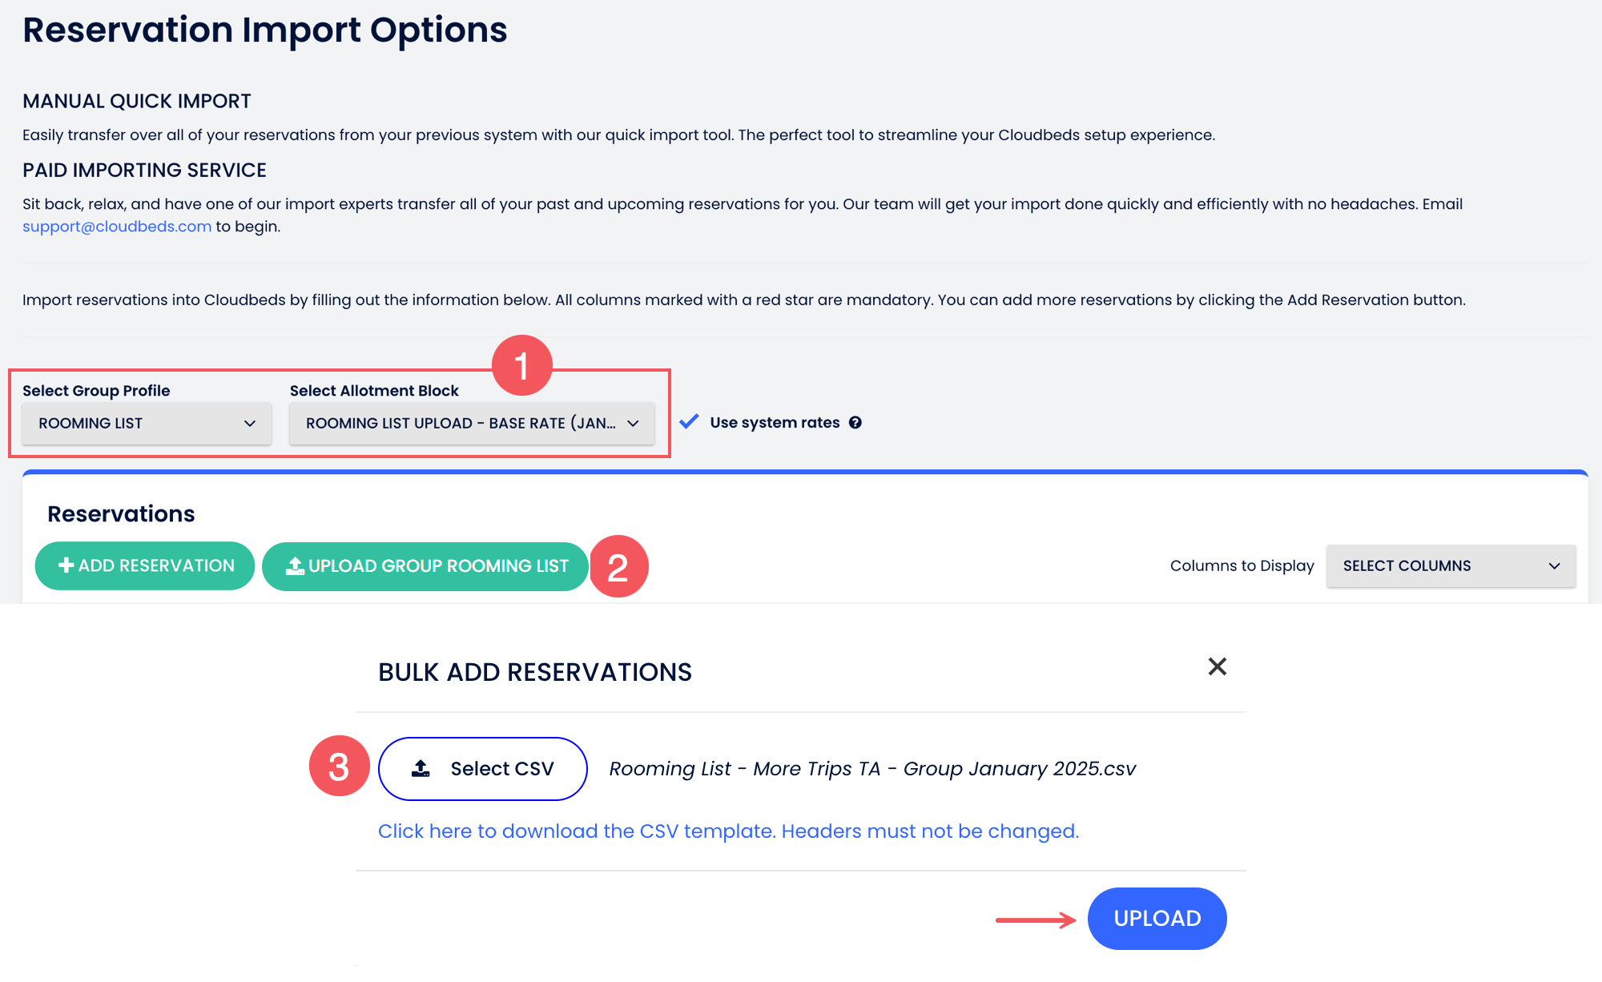
Task: Click the plus icon on Add Reservation
Action: 66,565
